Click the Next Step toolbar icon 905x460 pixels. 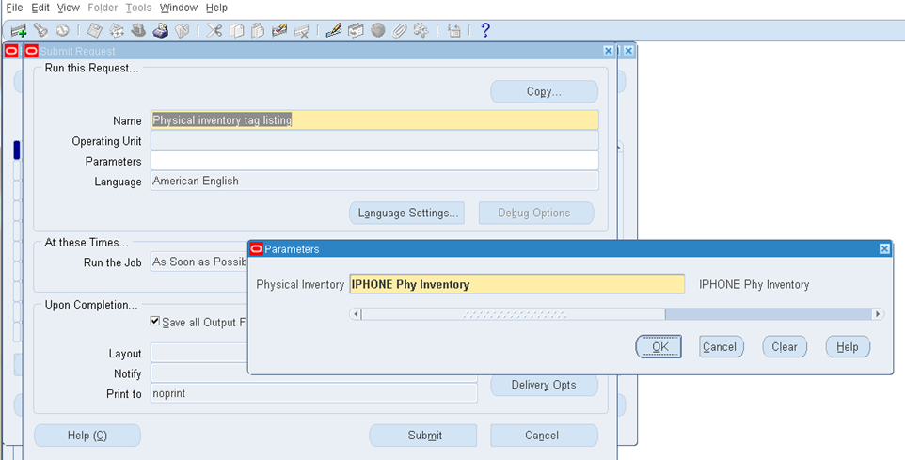117,31
